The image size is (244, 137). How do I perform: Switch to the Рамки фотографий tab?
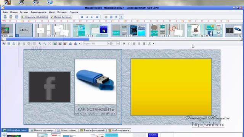click(92, 130)
